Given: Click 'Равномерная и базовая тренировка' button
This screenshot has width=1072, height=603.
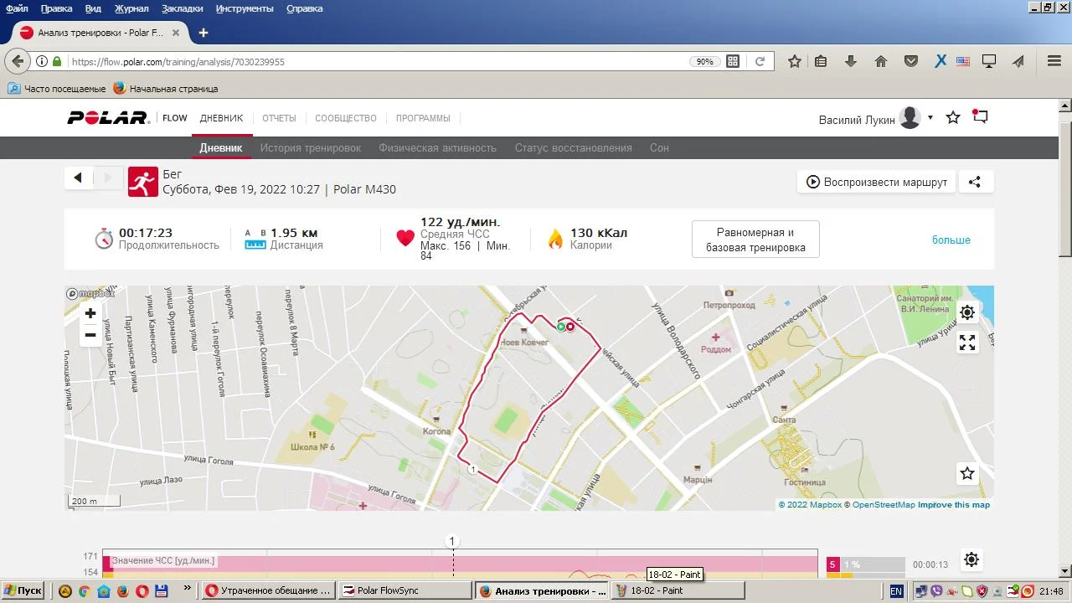Looking at the screenshot, I should point(755,240).
